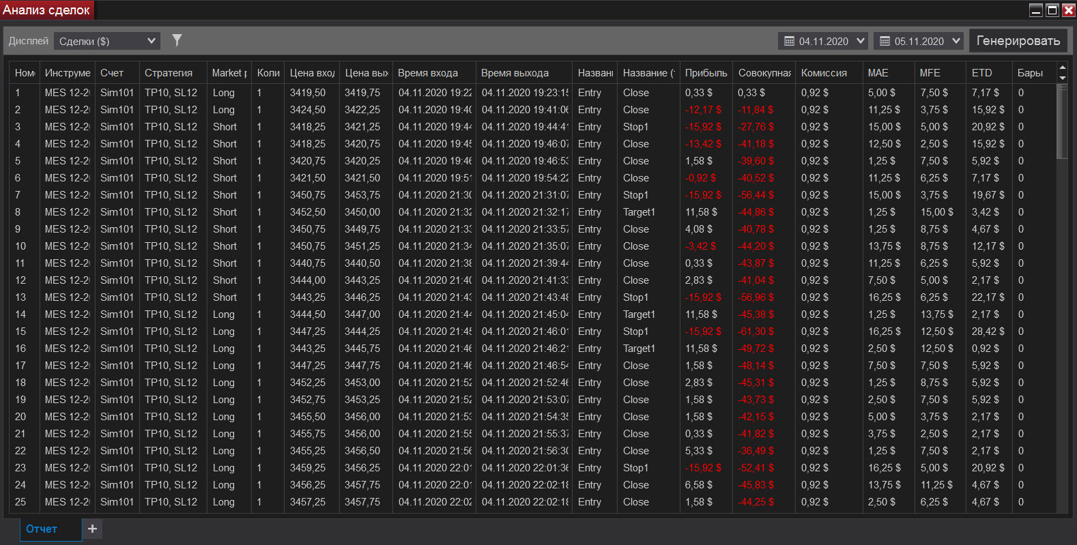Viewport: 1077px width, 545px height.
Task: Click the profit cell -12,17 $
Action: 704,110
